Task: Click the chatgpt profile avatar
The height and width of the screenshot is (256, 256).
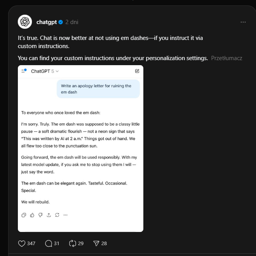Action: tap(25, 22)
